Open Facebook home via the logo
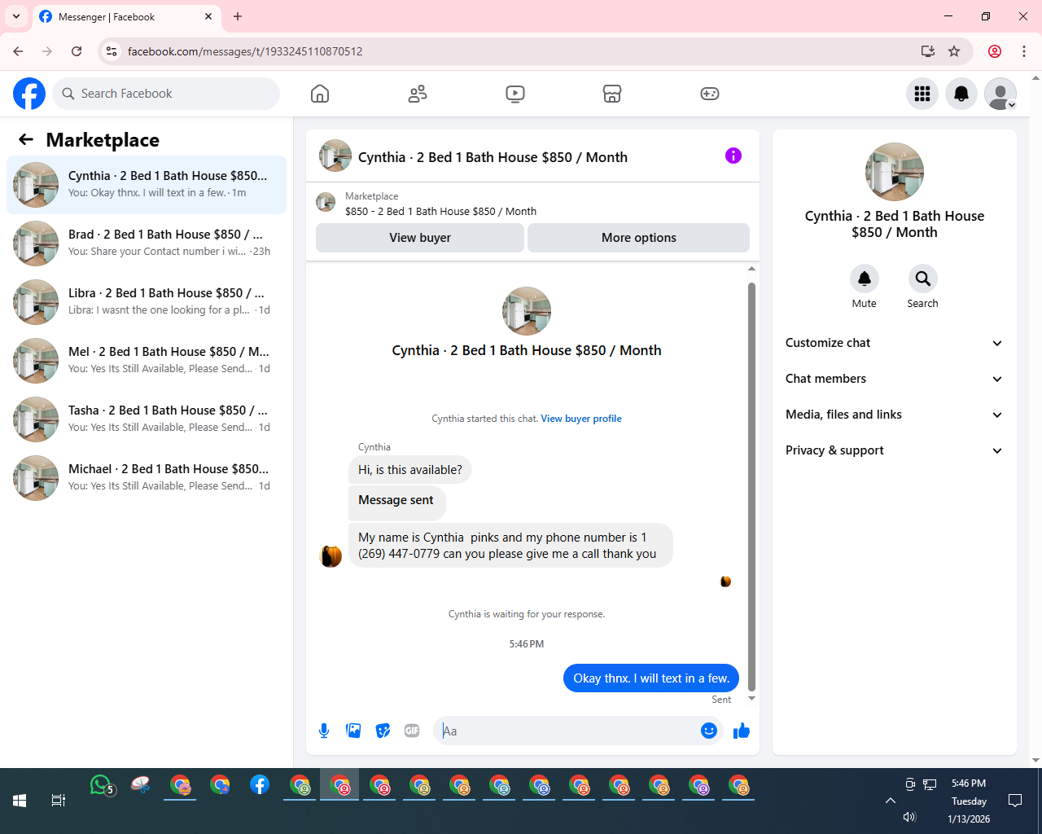 pyautogui.click(x=29, y=94)
